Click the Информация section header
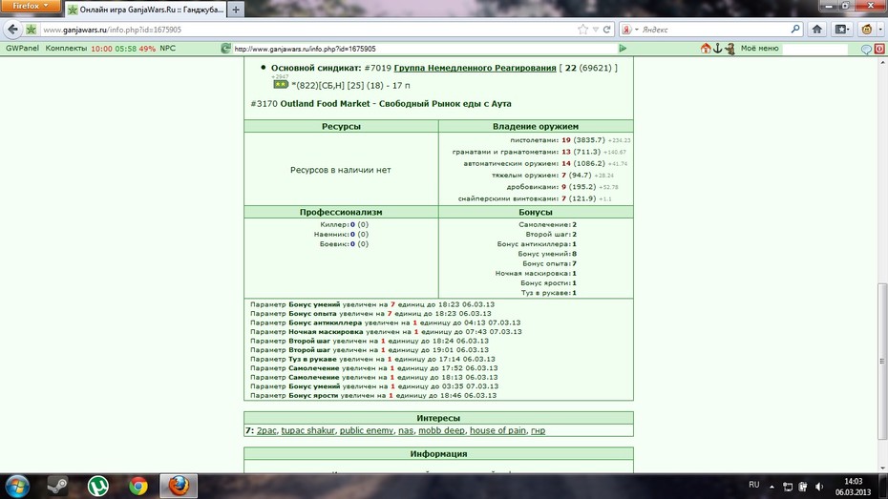Image resolution: width=888 pixels, height=499 pixels. point(438,454)
